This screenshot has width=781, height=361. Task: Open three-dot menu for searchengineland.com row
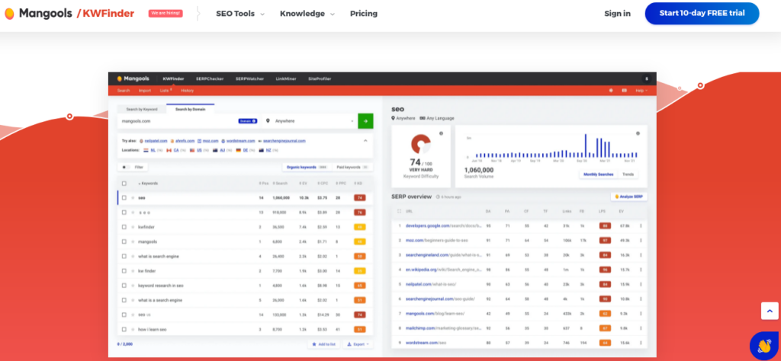click(x=641, y=255)
